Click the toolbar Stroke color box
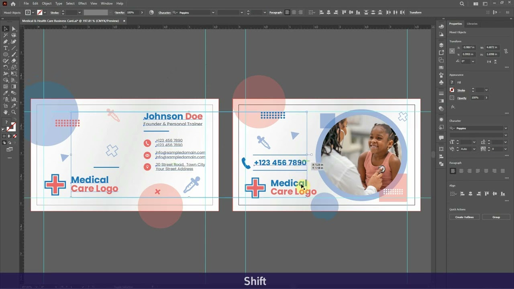The width and height of the screenshot is (514, 289). coord(12,126)
